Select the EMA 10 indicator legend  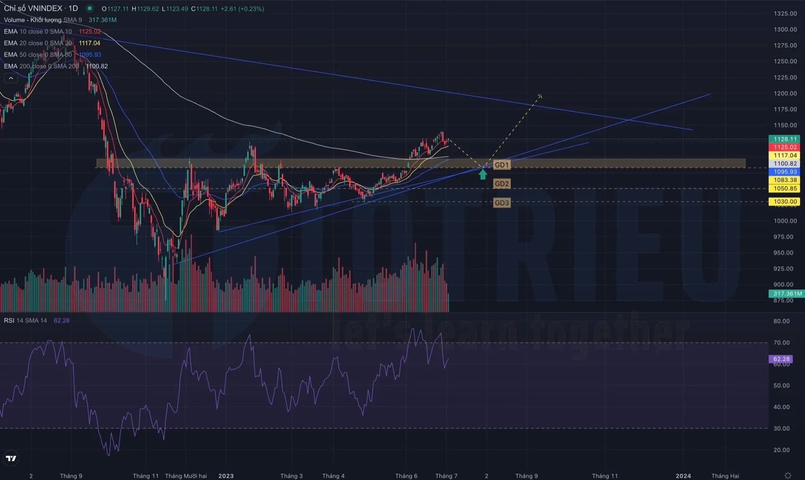(x=38, y=32)
